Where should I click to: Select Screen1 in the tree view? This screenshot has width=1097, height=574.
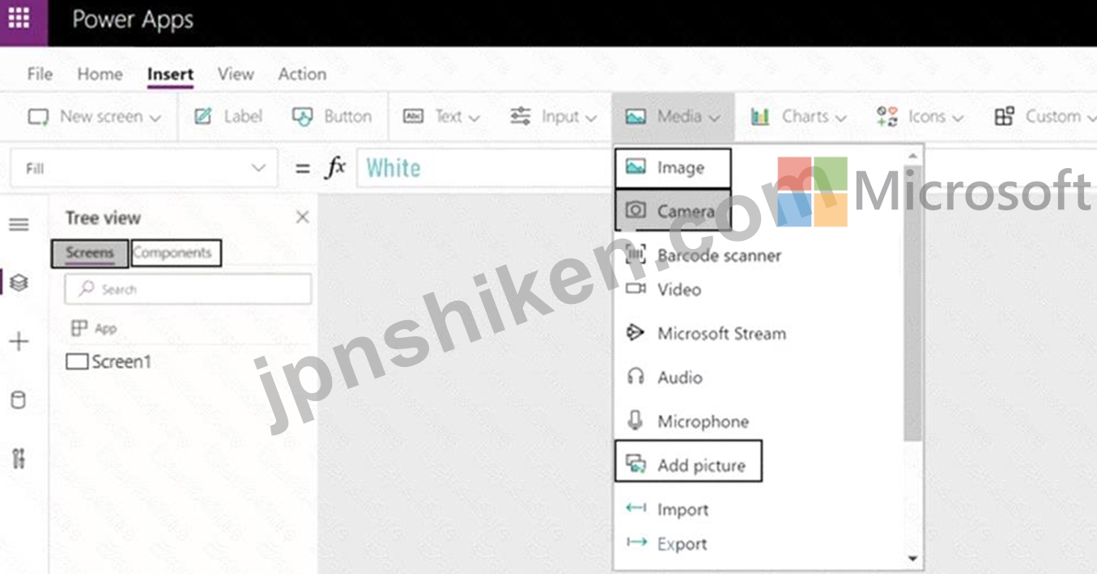click(109, 361)
